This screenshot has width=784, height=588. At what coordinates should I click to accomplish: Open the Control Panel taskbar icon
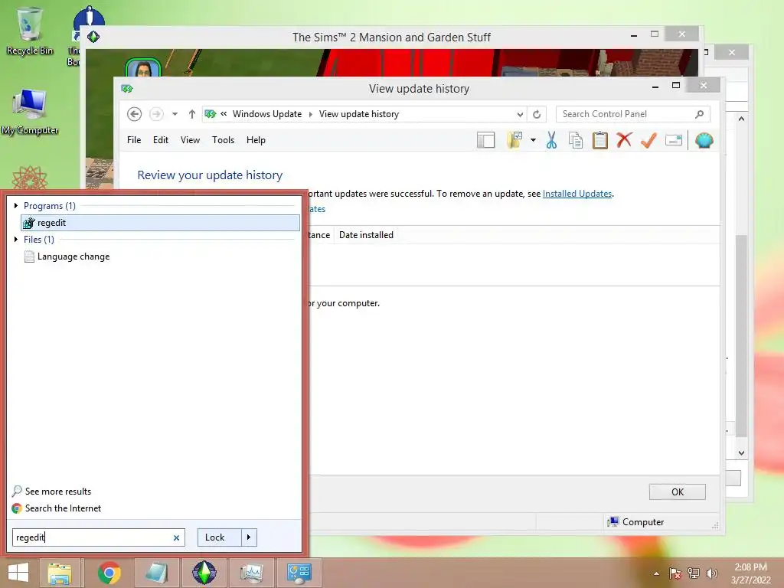299,573
